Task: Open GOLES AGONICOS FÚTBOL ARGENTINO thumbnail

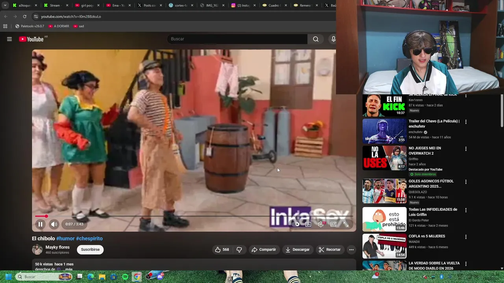Action: pyautogui.click(x=384, y=191)
